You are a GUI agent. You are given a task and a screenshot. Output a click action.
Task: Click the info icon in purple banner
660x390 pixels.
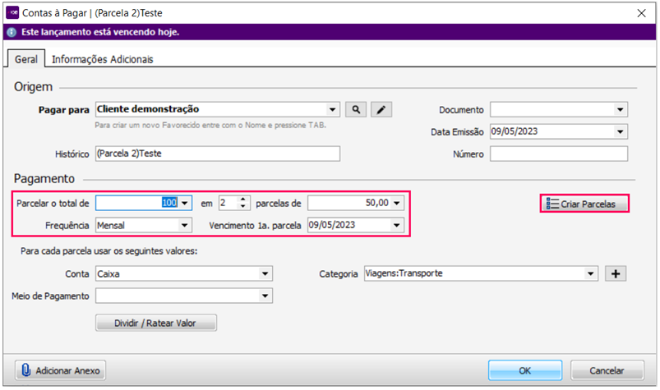coord(11,33)
